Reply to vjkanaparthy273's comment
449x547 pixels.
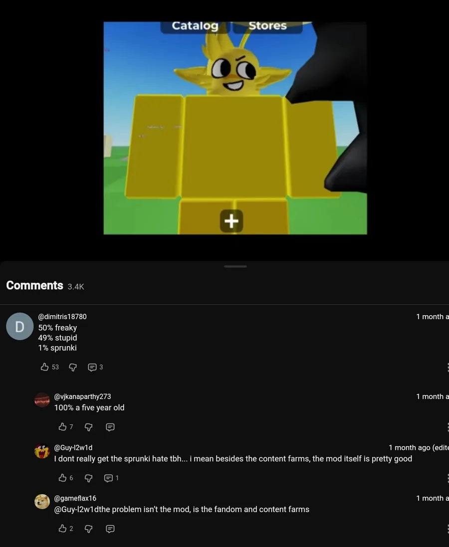point(110,427)
